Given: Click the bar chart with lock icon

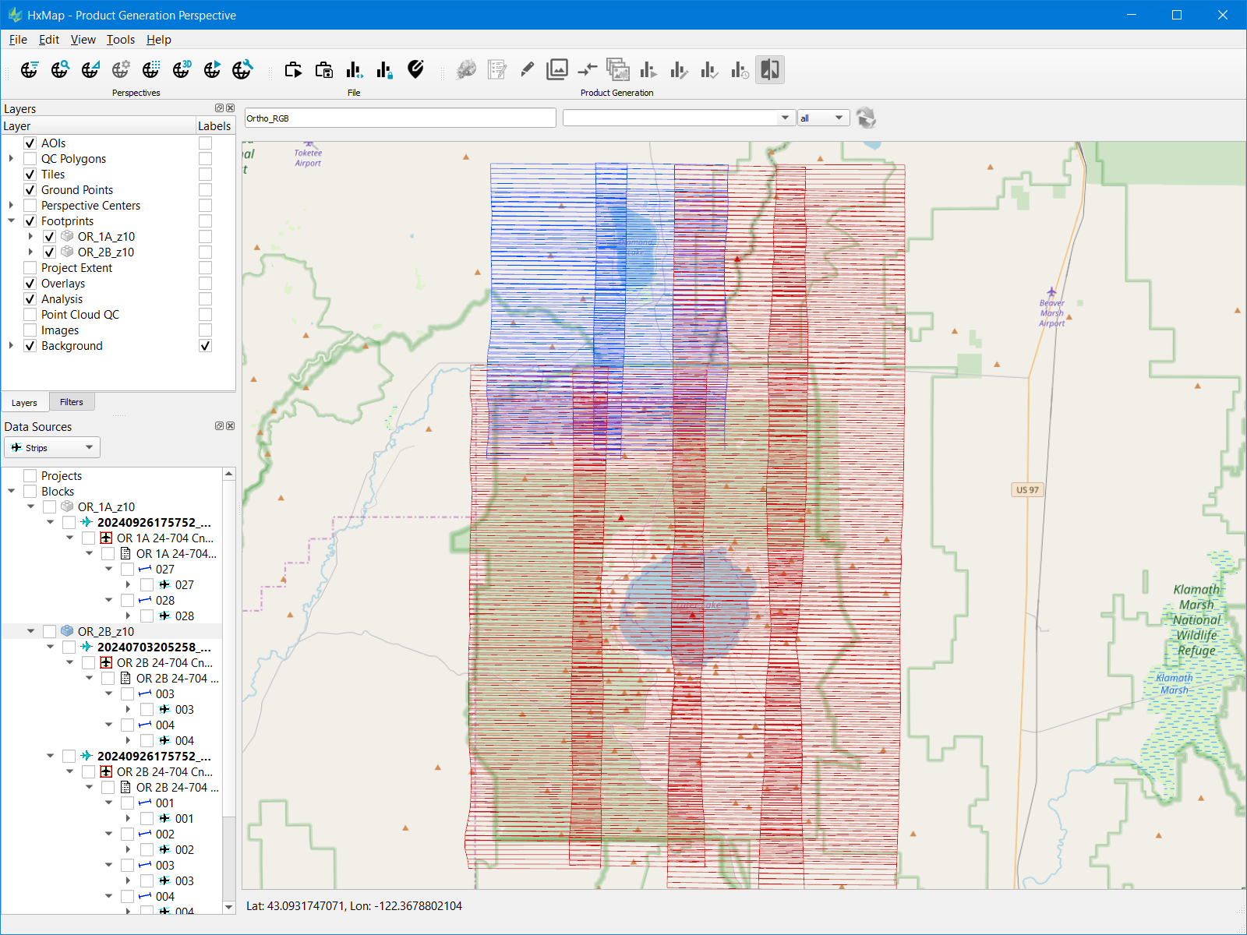Looking at the screenshot, I should (384, 70).
